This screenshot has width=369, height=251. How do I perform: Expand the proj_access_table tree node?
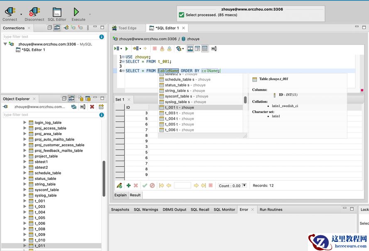(24, 128)
